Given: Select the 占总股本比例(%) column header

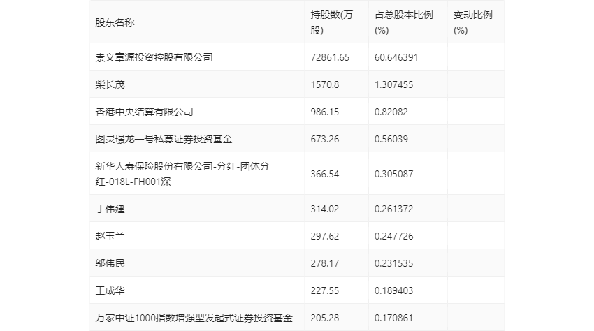Looking at the screenshot, I should [x=404, y=22].
